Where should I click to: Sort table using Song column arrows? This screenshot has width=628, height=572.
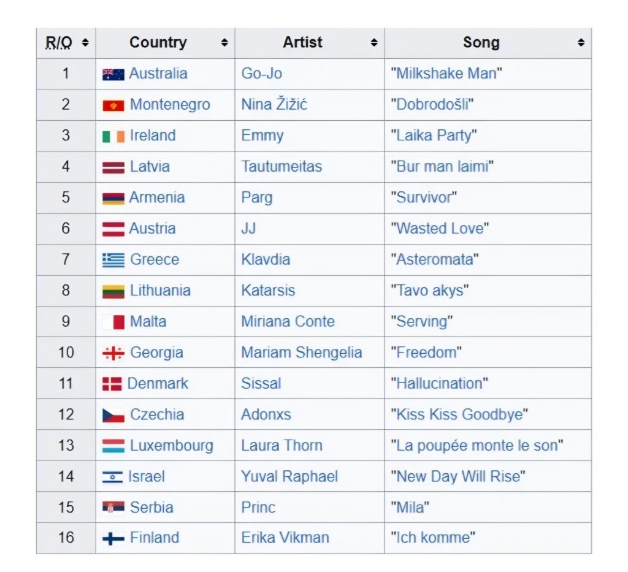(x=581, y=42)
